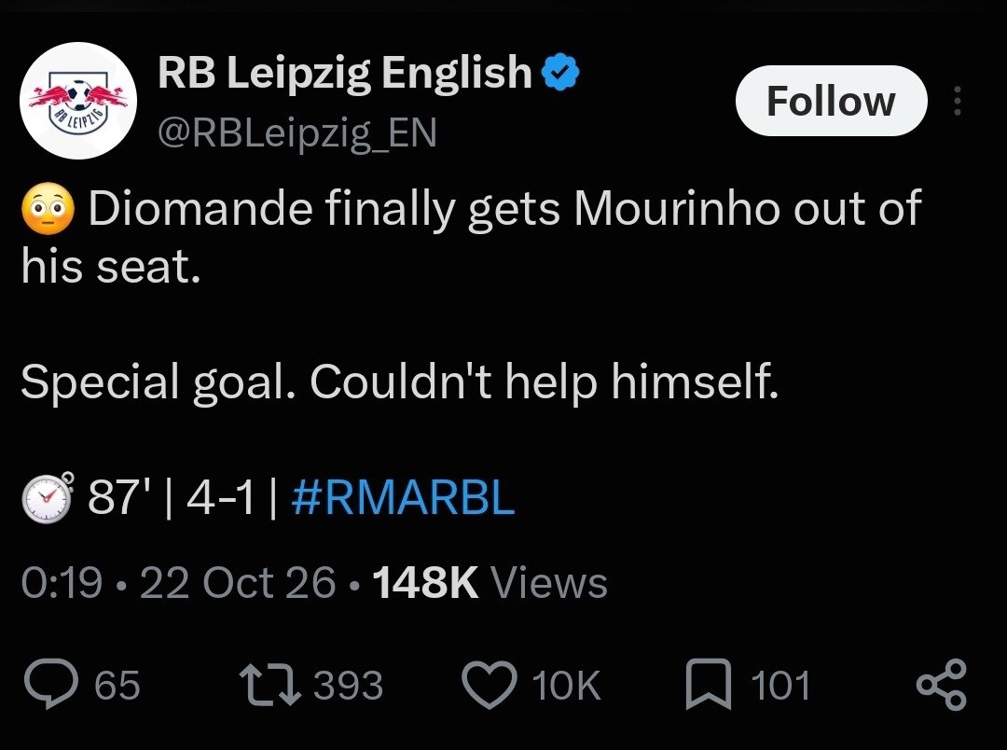Click the reply speech bubble icon

pos(51,685)
